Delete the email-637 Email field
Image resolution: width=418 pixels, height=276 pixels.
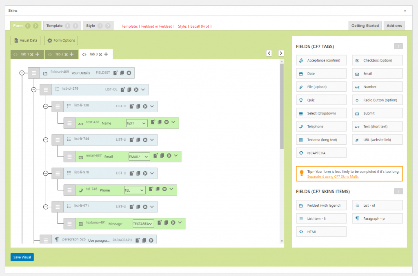point(169,156)
